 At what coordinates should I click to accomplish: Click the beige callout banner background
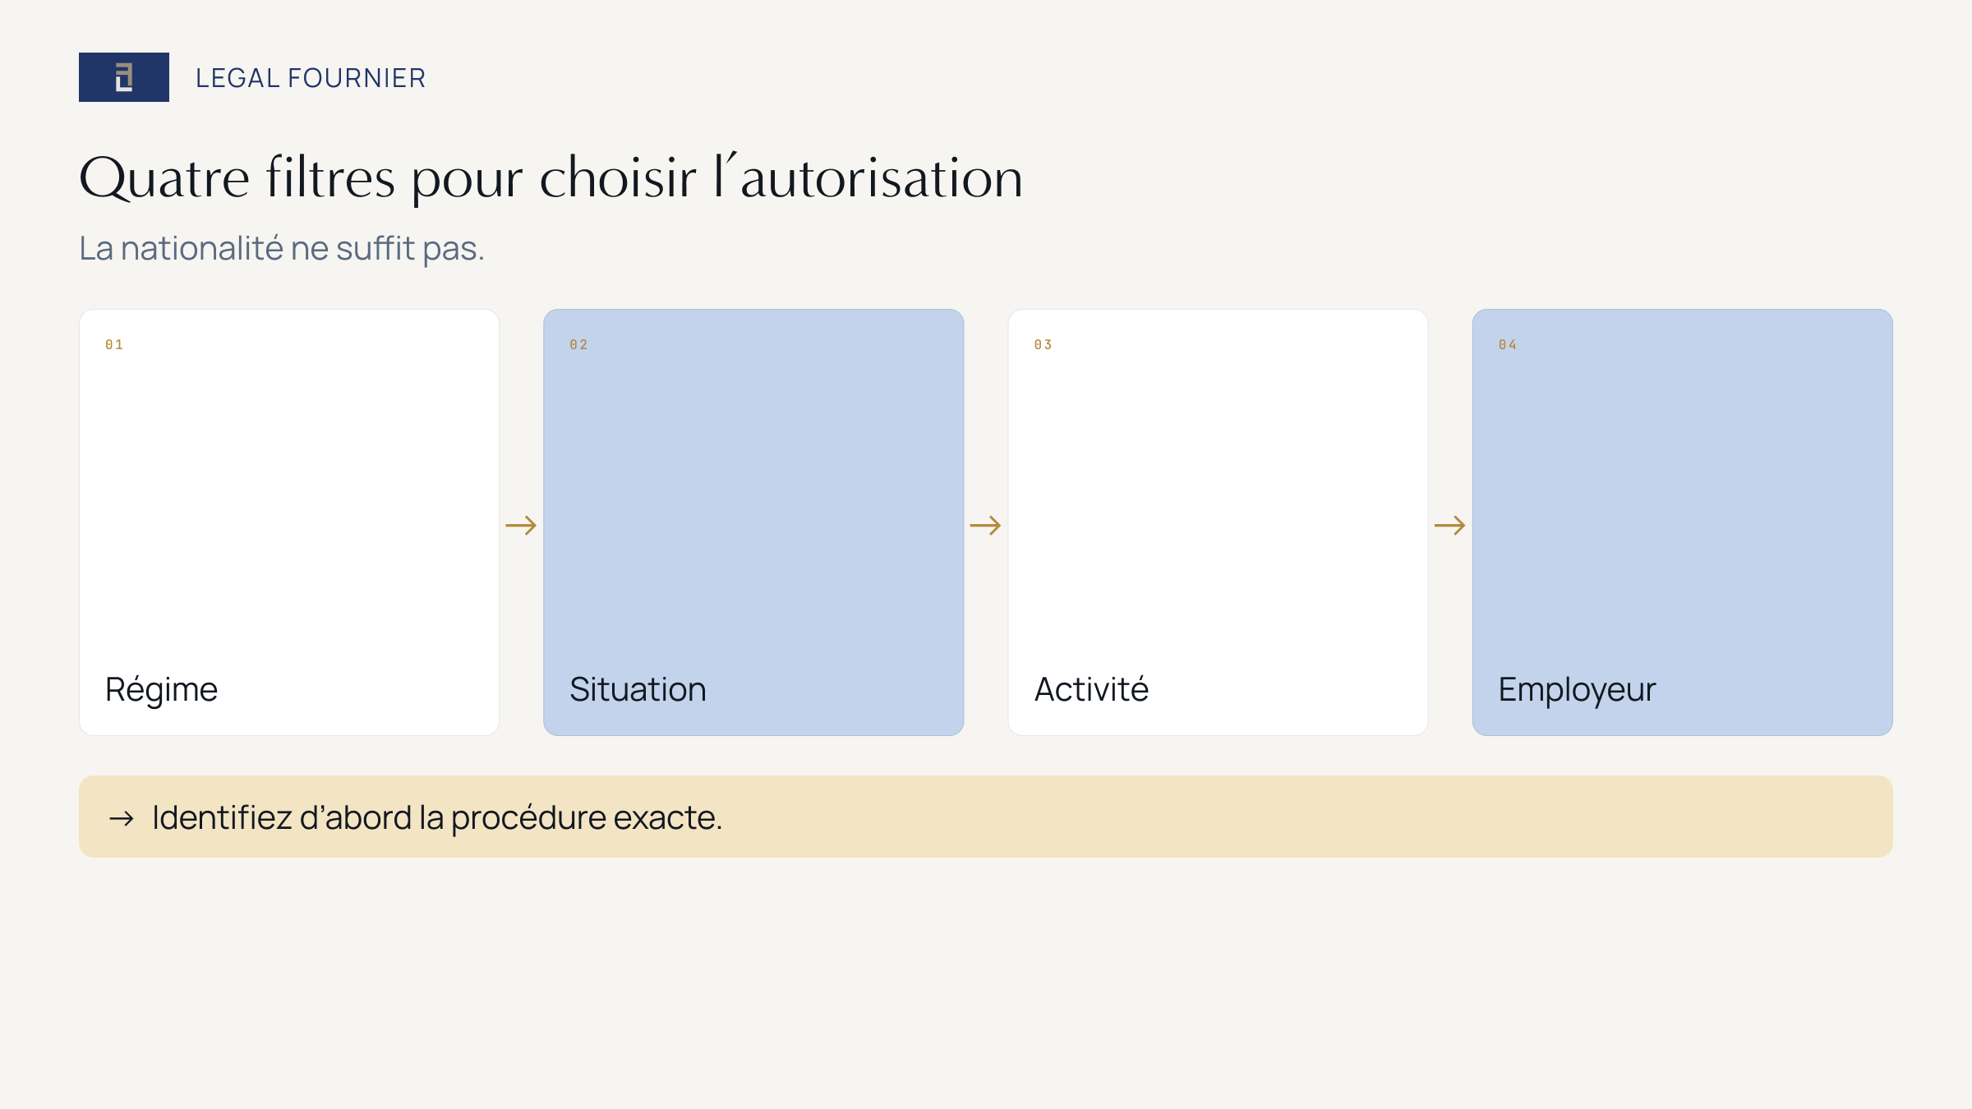(x=986, y=817)
